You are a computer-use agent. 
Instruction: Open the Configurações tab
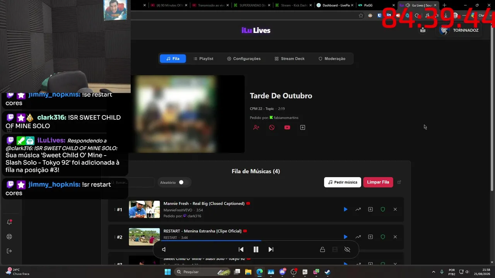(244, 59)
